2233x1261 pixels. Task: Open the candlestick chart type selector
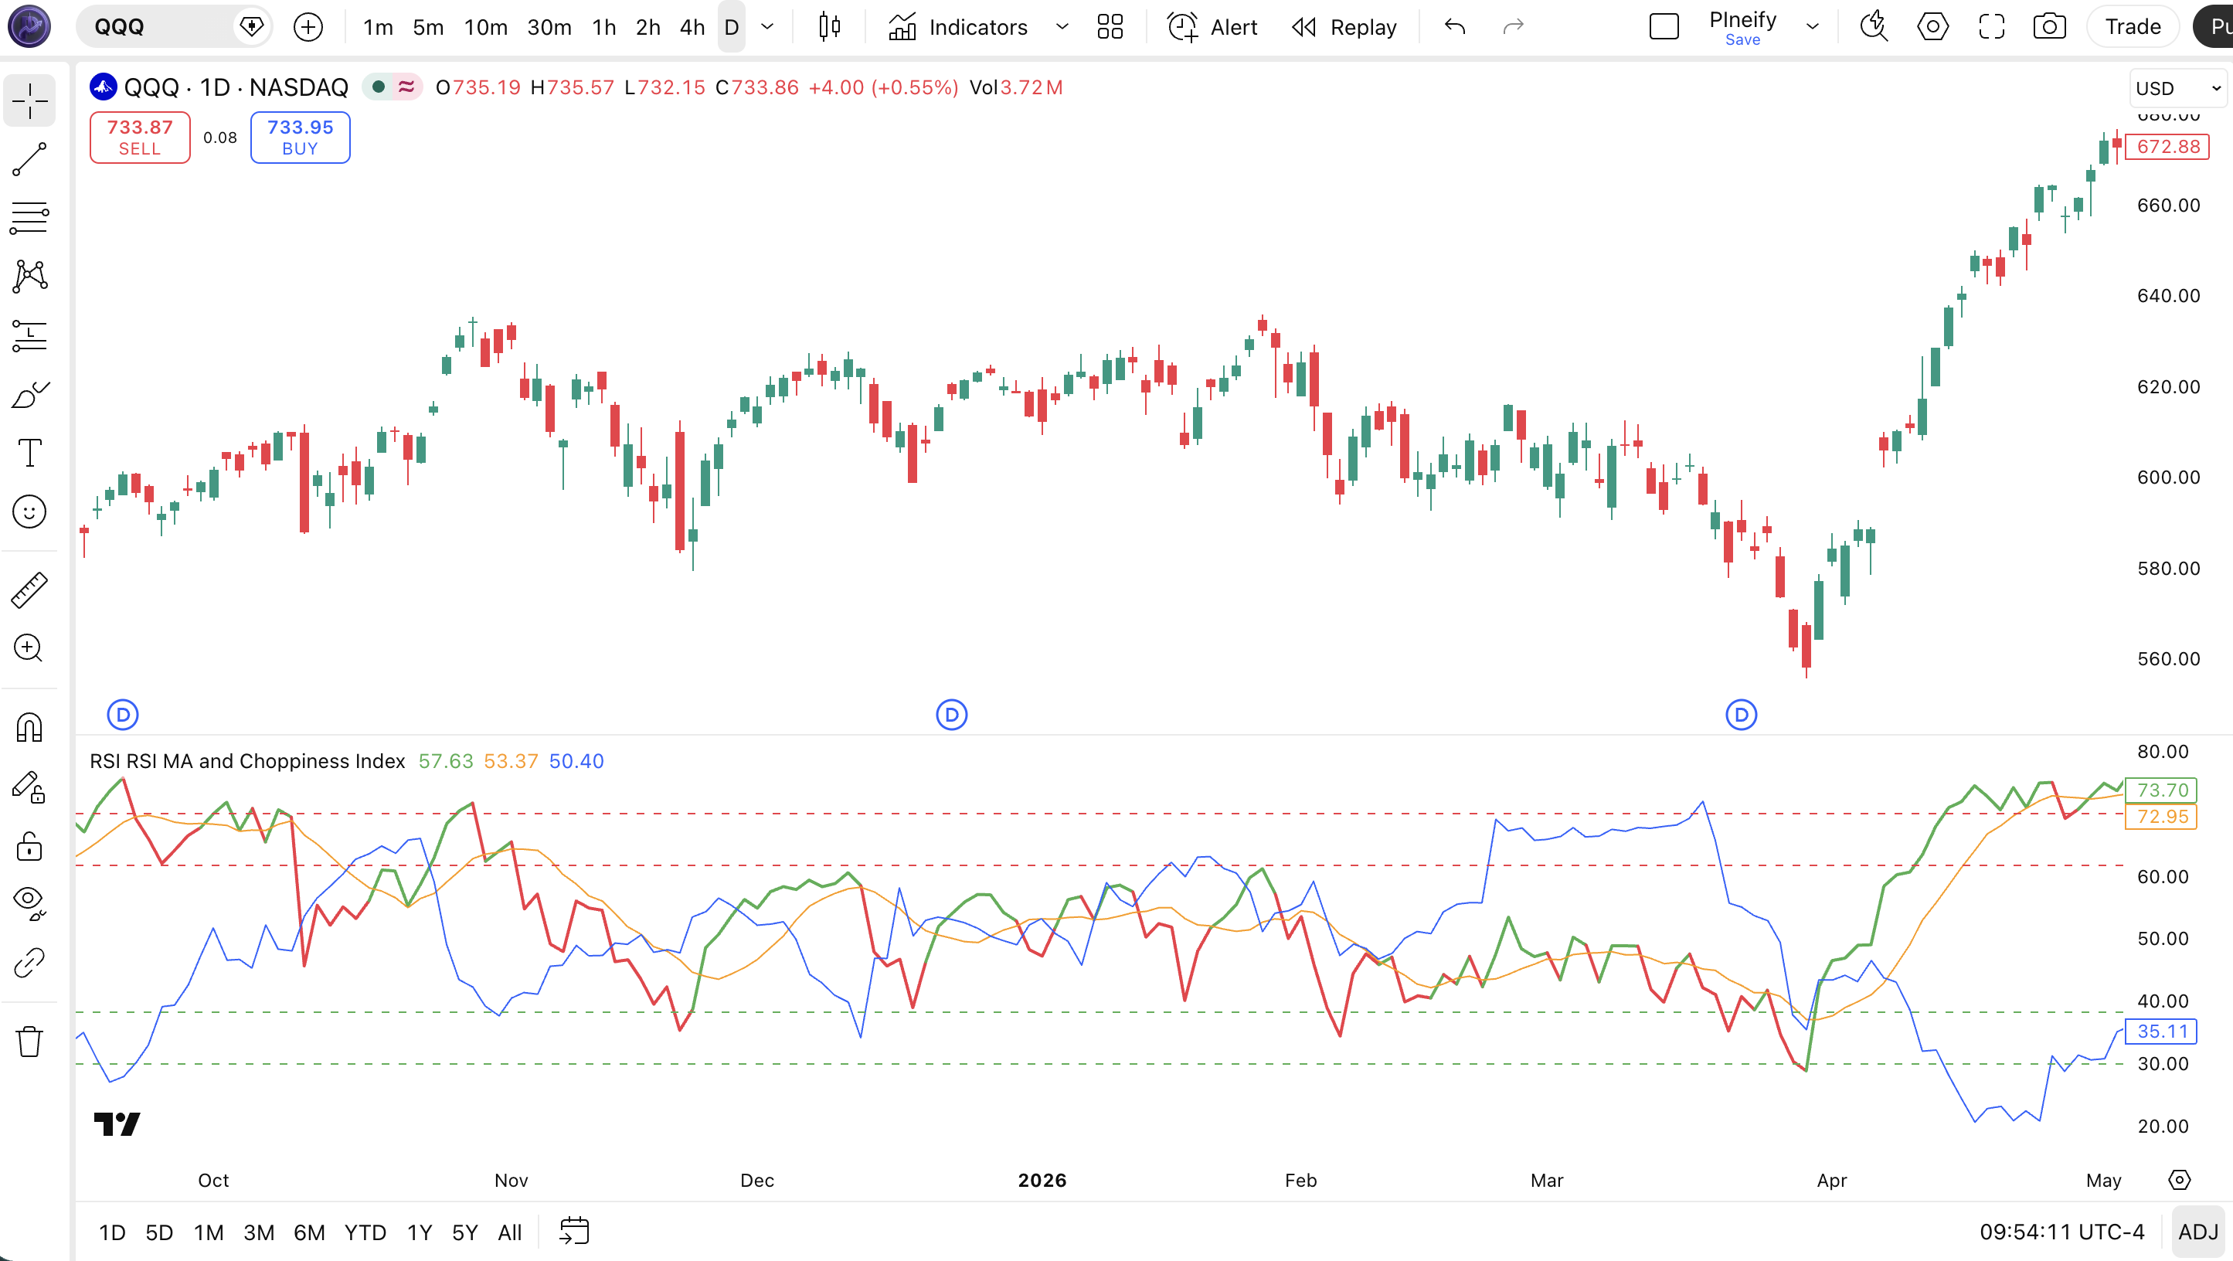(830, 27)
